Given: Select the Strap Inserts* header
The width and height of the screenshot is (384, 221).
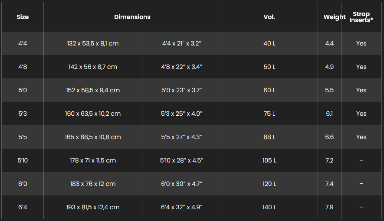Looking at the screenshot, I should point(361,17).
